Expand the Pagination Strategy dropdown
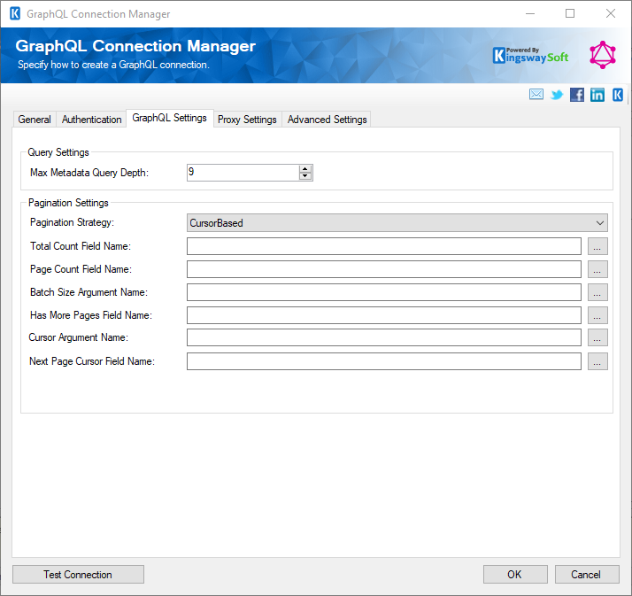The width and height of the screenshot is (632, 596). pos(397,222)
